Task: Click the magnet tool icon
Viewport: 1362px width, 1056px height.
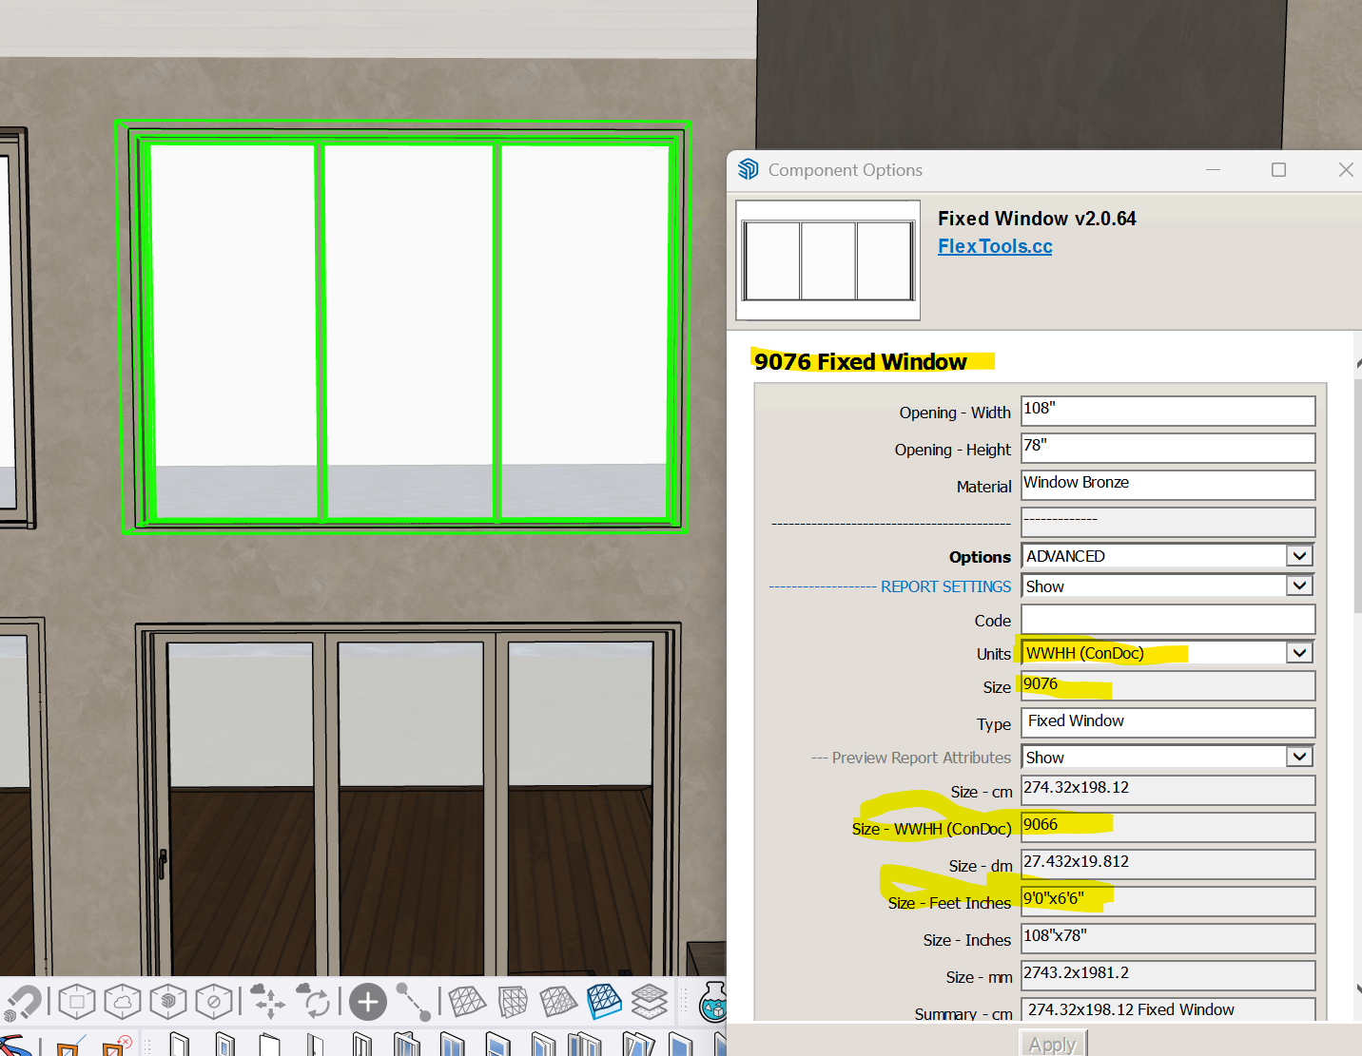Action: coord(23,1002)
